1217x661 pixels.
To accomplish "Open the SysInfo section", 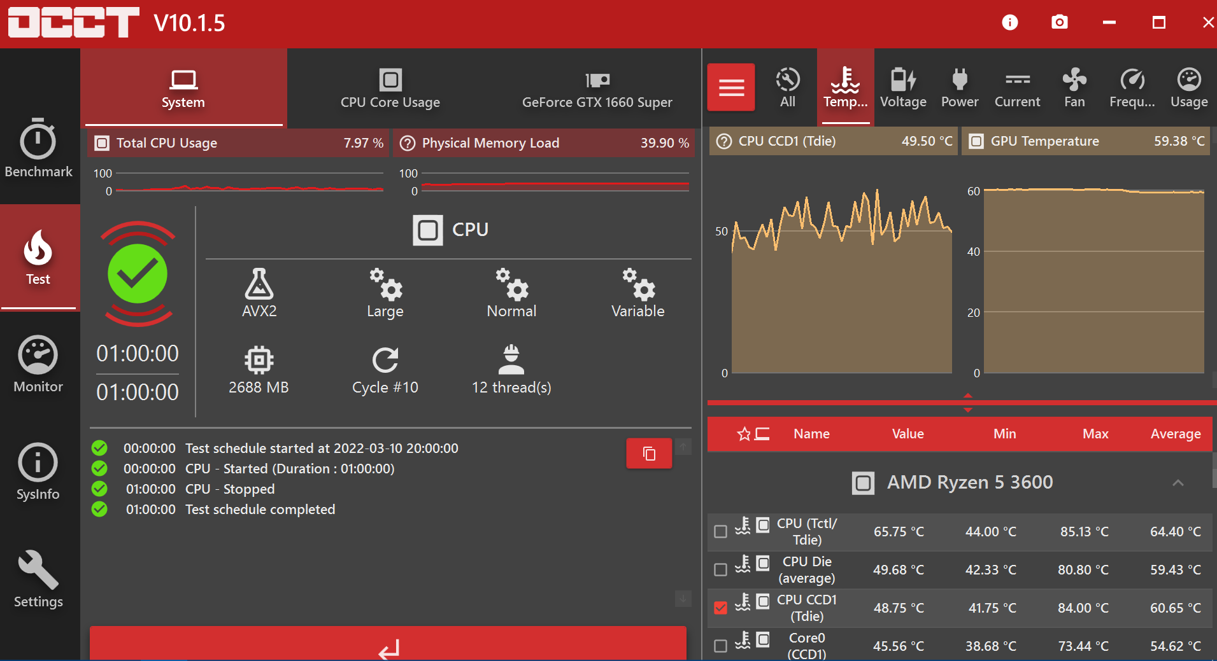I will pos(38,471).
